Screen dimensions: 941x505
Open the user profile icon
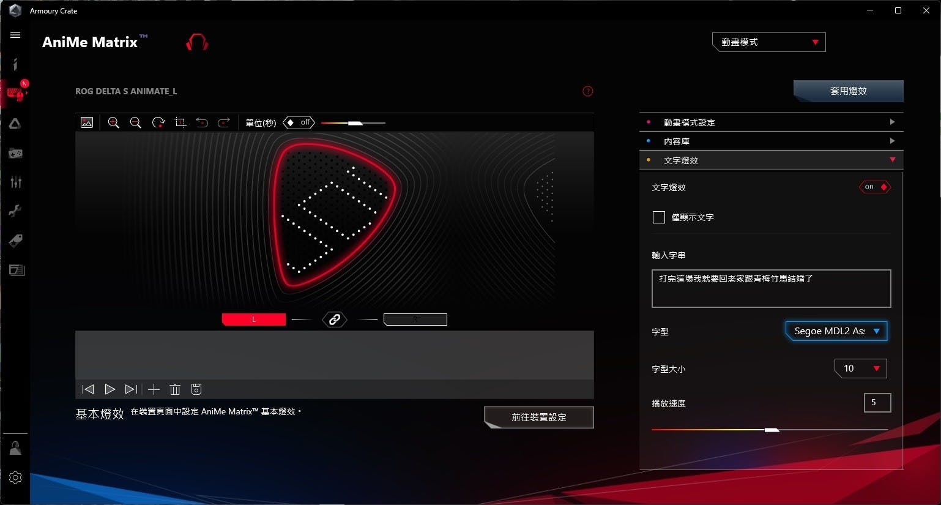[x=15, y=447]
